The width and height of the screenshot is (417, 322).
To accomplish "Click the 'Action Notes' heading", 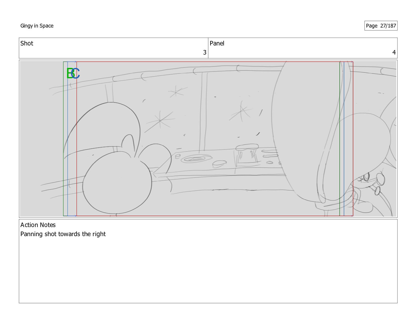I will pos(38,225).
